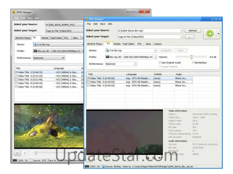Click the Save button beside Configure
This screenshot has width=233, height=174.
point(180,51)
